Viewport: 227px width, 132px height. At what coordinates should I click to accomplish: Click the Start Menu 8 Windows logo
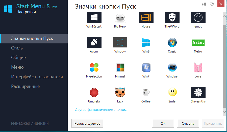8,9
